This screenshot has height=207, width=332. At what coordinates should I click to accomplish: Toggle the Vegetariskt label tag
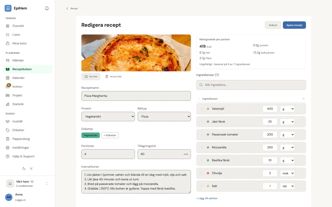(x=91, y=135)
